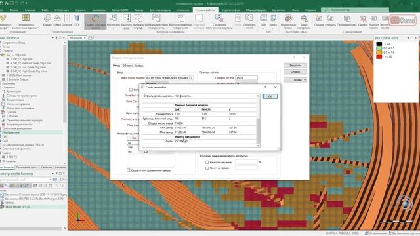Screen dimensions: 420x236
Task: Click Создать контуры выемки ribbon icon
Action: (x=95, y=22)
